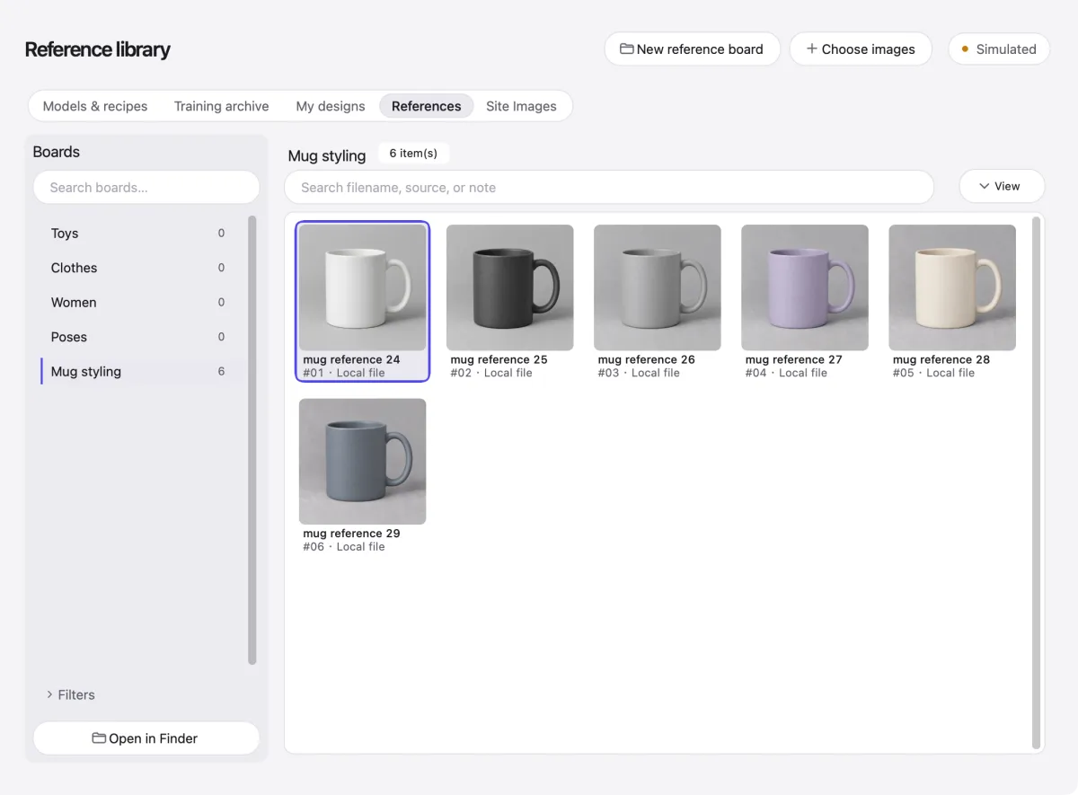The image size is (1078, 795).
Task: Click the plus icon in Choose images
Action: pos(812,49)
